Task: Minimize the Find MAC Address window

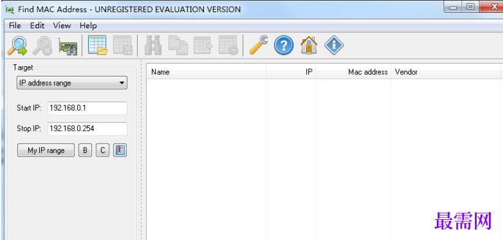Action: 453,7
